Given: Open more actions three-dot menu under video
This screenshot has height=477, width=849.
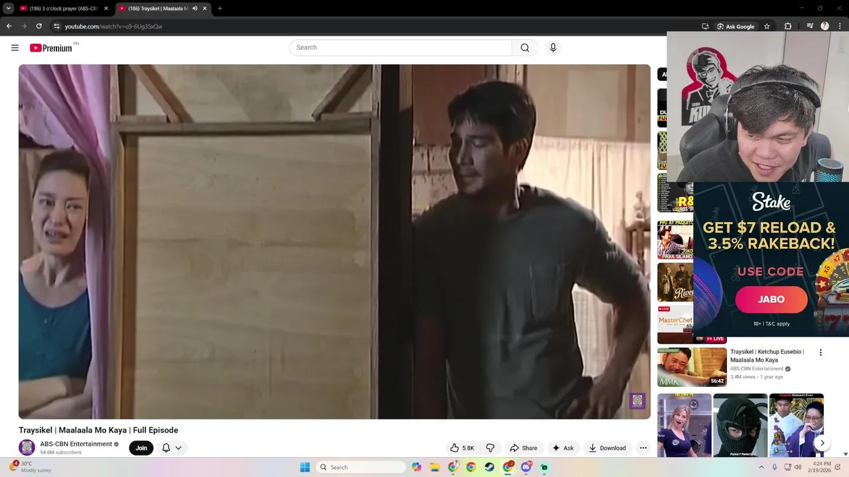Looking at the screenshot, I should (643, 448).
